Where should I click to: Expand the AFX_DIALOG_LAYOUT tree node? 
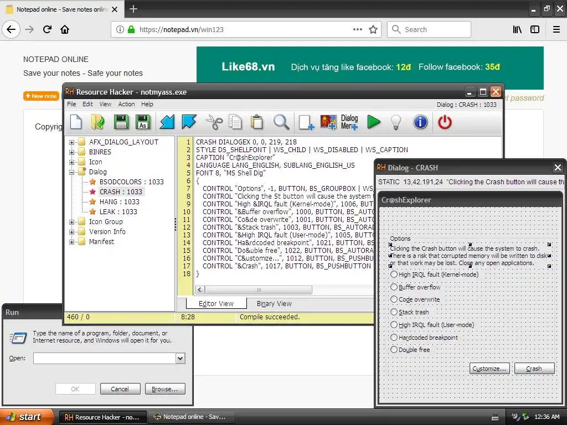point(71,142)
